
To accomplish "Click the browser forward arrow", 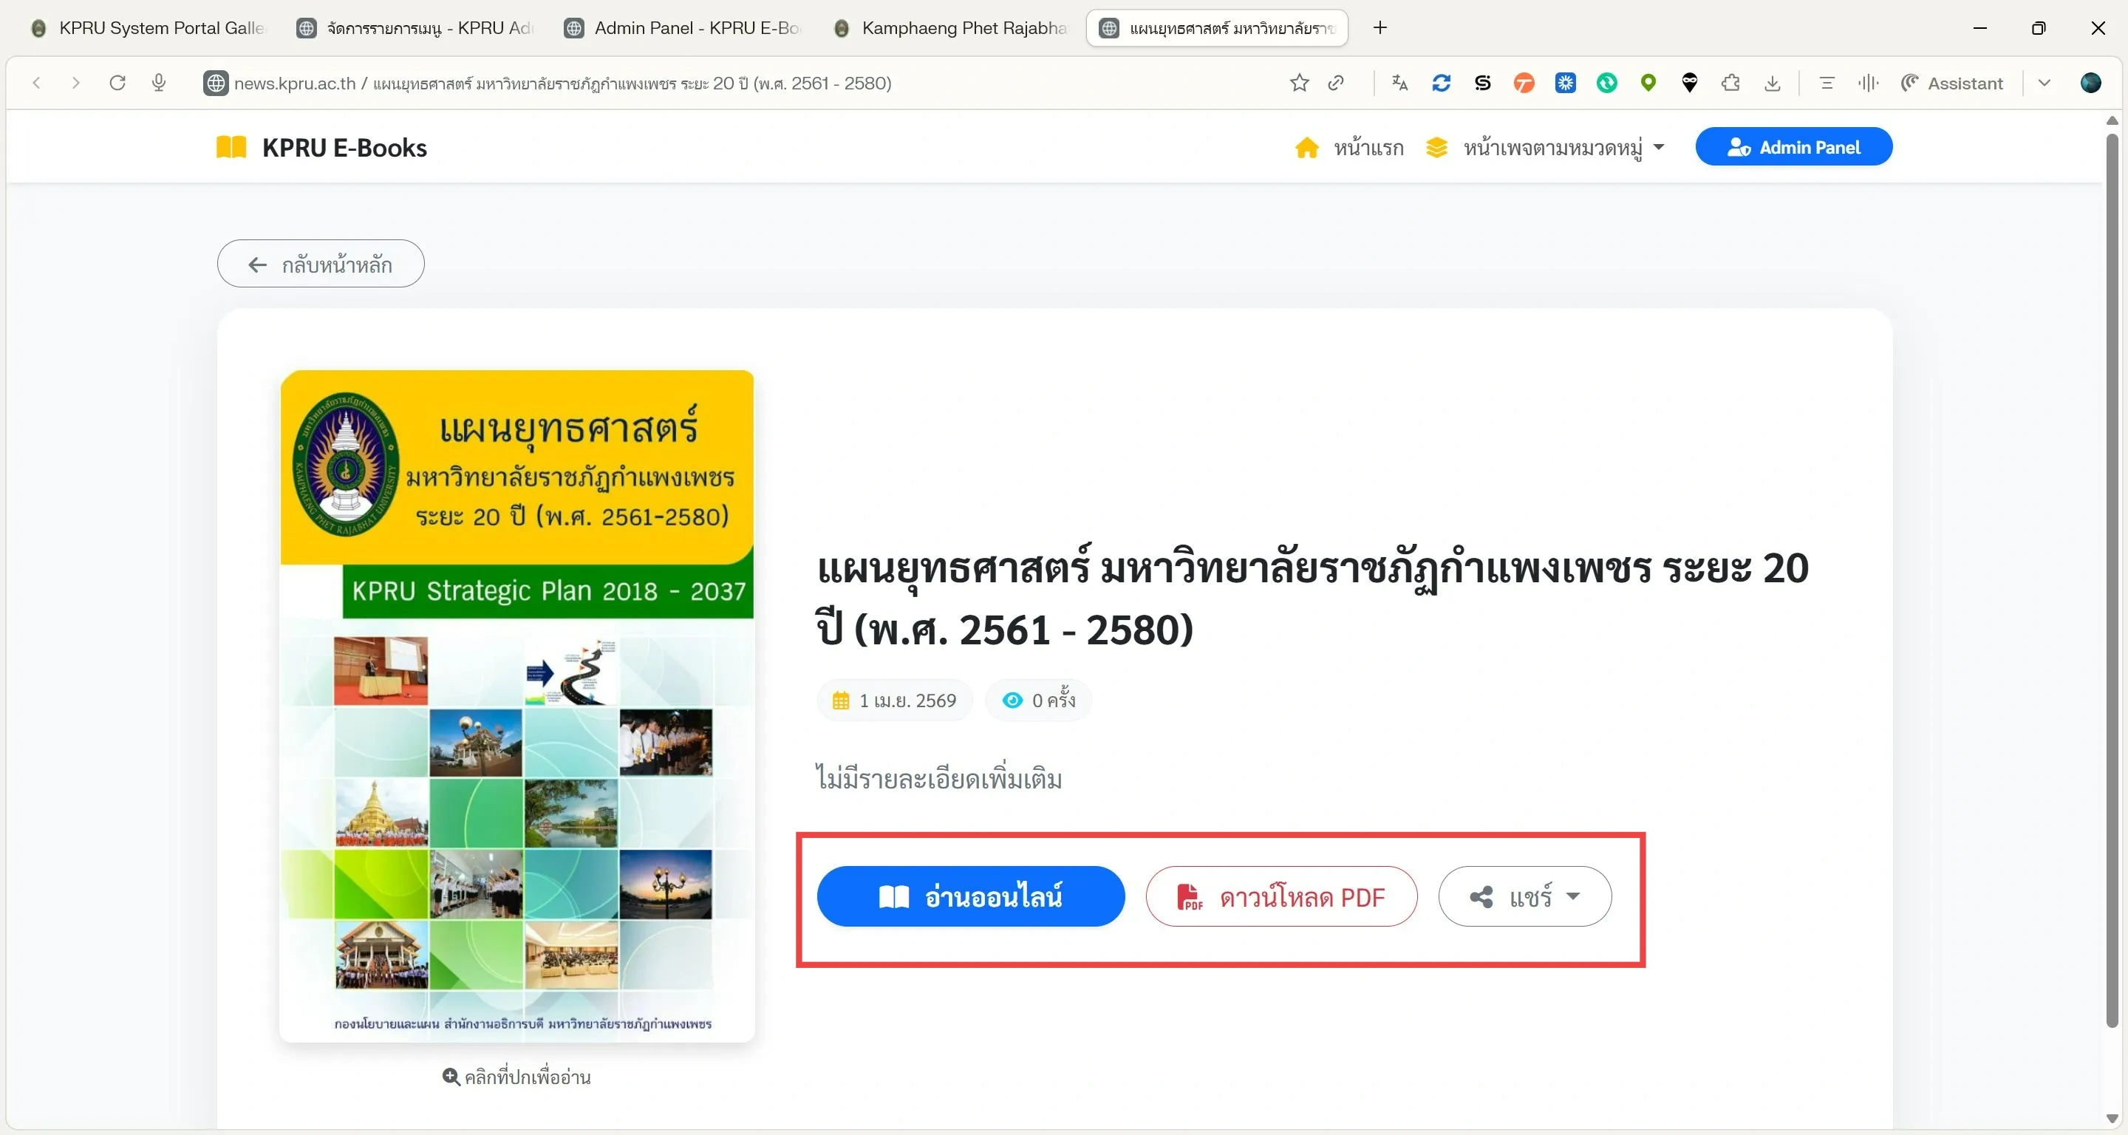I will [x=76, y=83].
